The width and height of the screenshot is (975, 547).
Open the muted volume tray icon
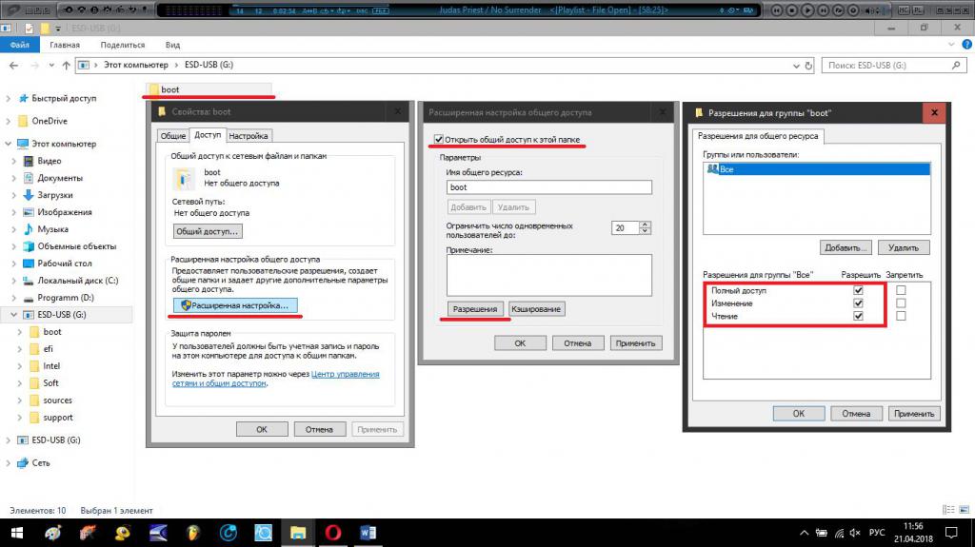pos(855,533)
